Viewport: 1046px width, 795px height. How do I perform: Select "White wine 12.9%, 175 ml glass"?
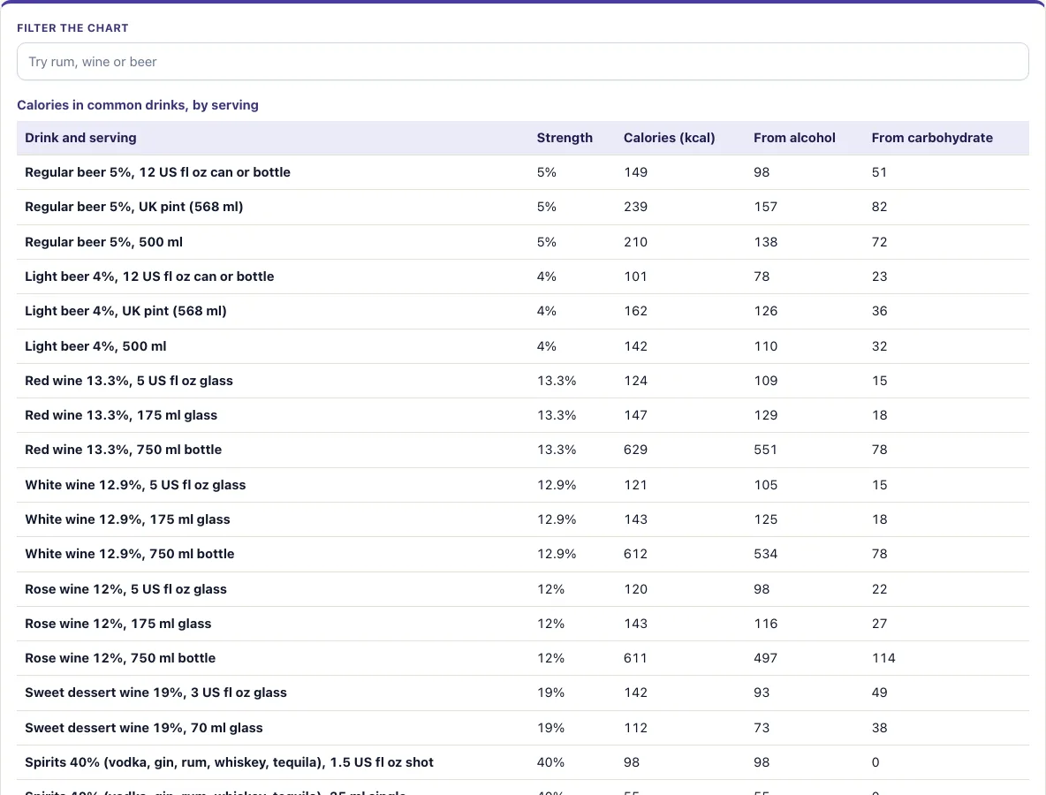[127, 519]
